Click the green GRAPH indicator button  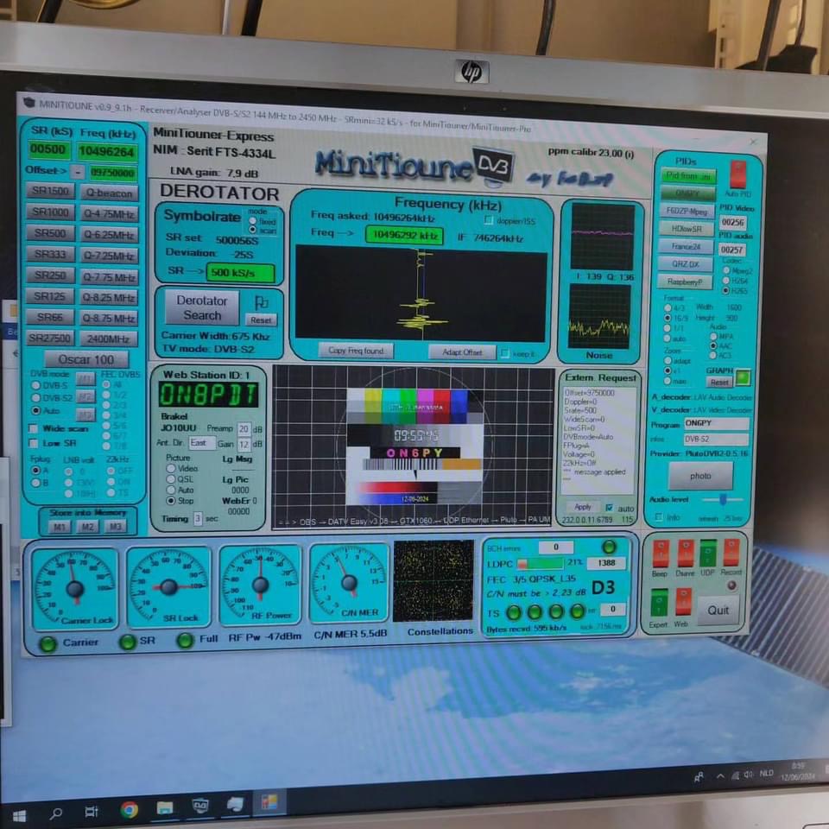point(743,377)
